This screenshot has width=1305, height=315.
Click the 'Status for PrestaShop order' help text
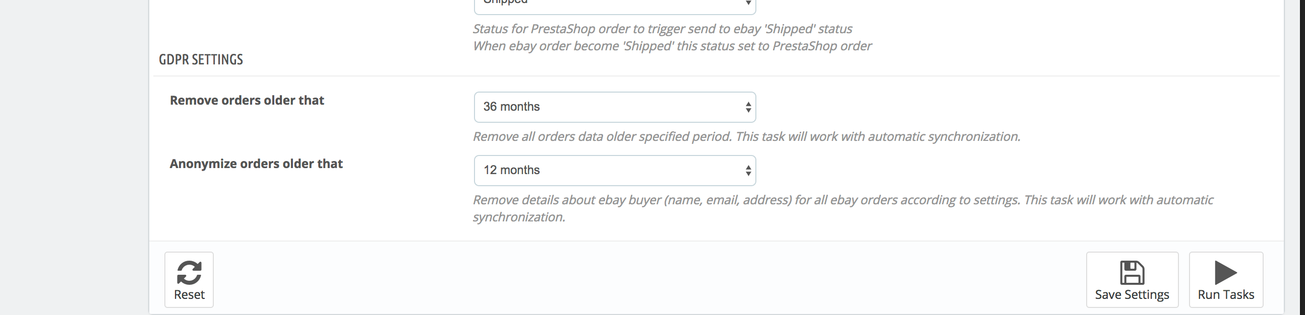coord(662,29)
